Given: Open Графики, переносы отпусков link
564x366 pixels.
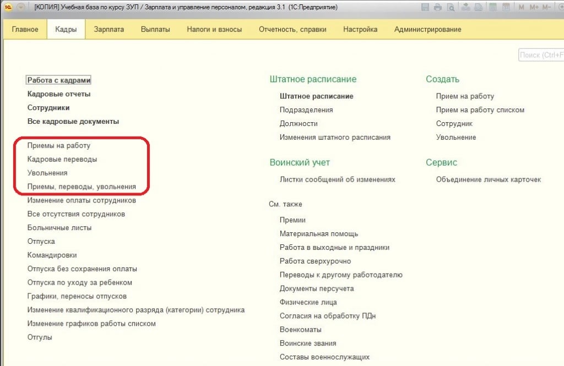Looking at the screenshot, I should 77,296.
